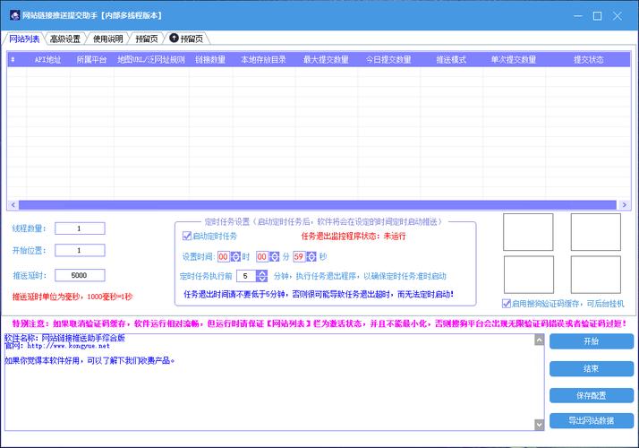
Task: Click the top-left captcha image box
Action: [527, 232]
